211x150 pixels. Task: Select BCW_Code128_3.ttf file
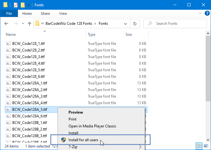(28, 57)
